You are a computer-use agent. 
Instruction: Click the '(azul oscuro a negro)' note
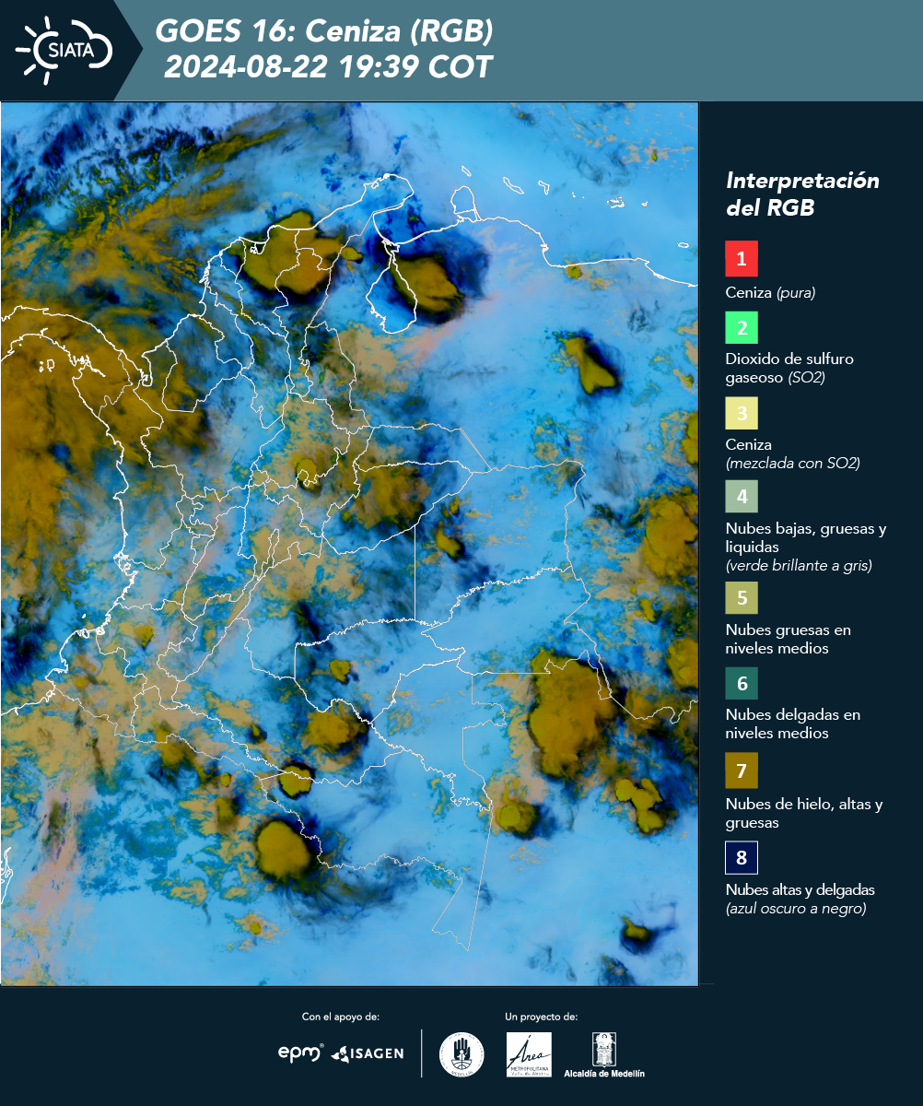(796, 909)
